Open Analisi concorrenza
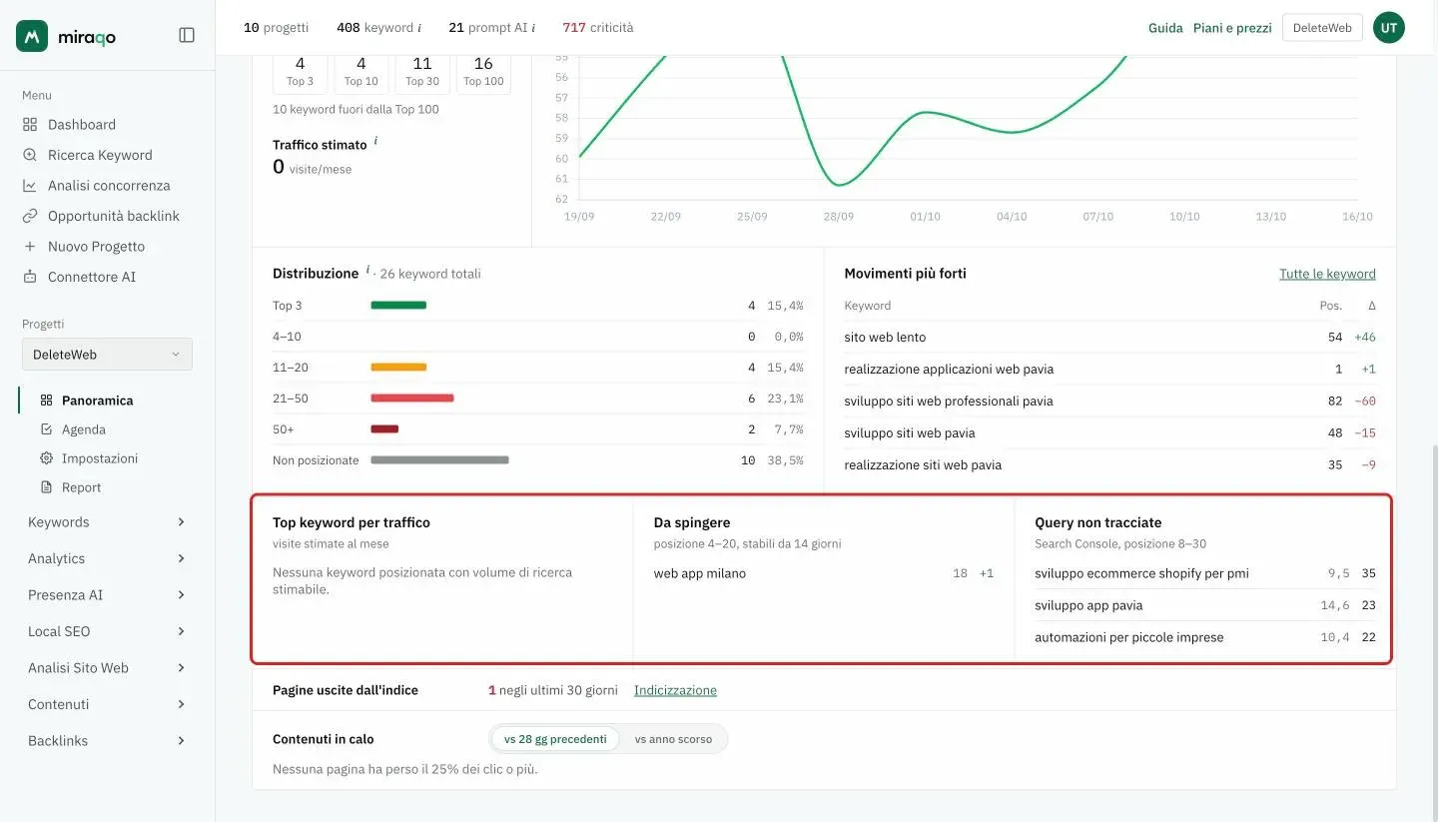The height and width of the screenshot is (822, 1438). click(109, 186)
